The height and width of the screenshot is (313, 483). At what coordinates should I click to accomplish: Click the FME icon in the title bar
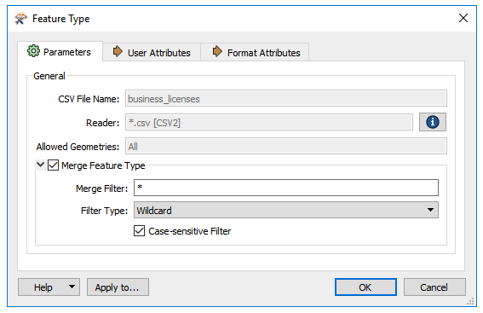pyautogui.click(x=21, y=19)
